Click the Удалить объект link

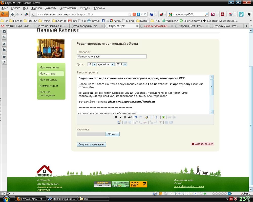(202, 144)
